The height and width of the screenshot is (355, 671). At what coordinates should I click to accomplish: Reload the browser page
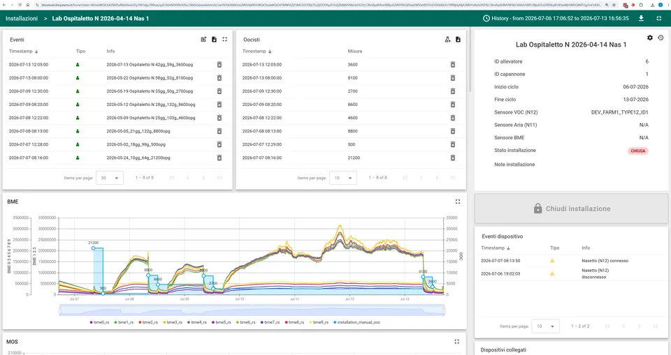point(20,5)
